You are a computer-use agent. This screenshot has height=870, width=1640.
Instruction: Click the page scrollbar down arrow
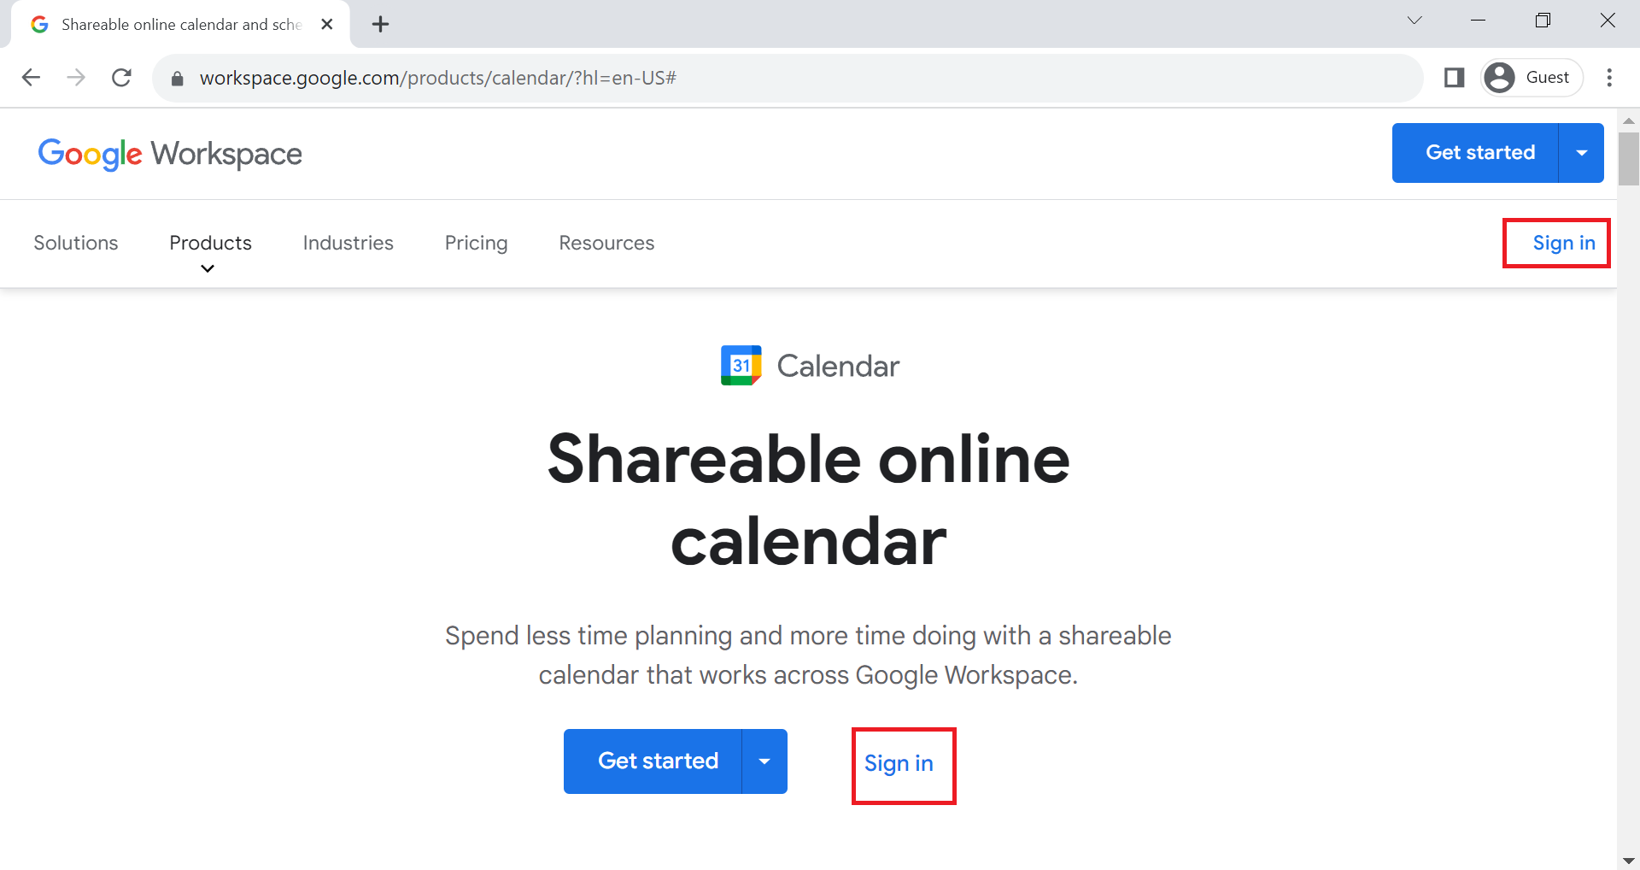click(1628, 861)
